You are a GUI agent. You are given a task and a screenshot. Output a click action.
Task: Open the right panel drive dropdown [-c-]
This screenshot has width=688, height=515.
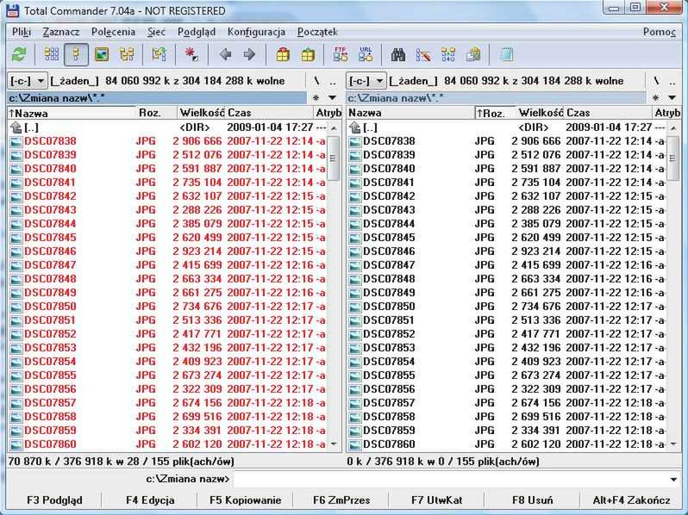pyautogui.click(x=366, y=81)
